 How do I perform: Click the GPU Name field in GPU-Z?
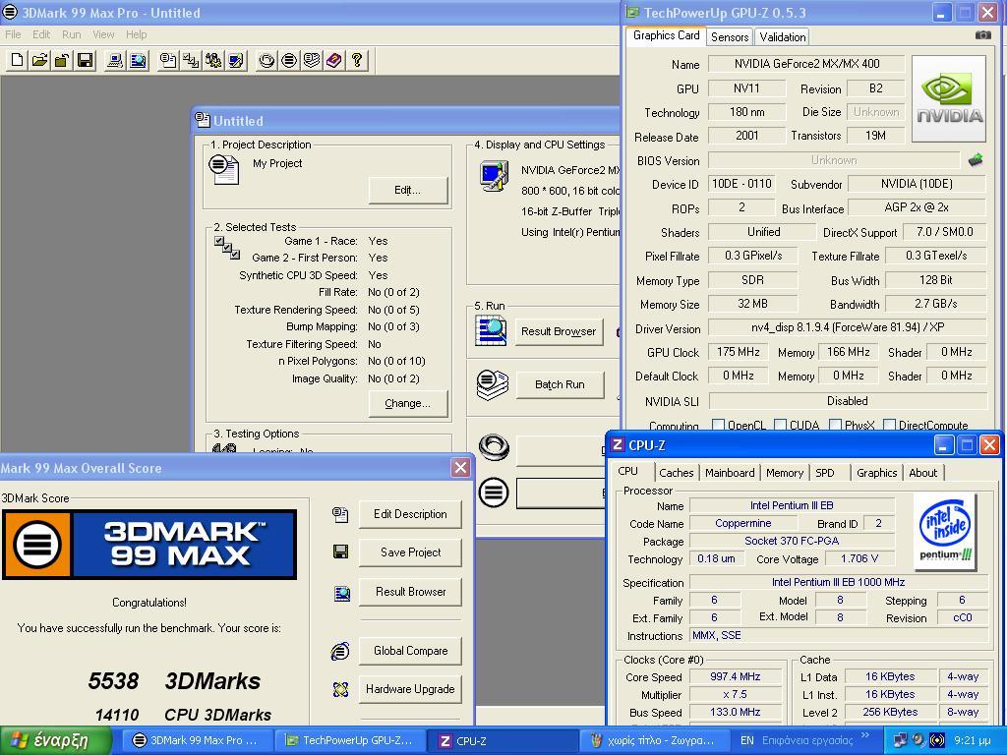click(806, 64)
